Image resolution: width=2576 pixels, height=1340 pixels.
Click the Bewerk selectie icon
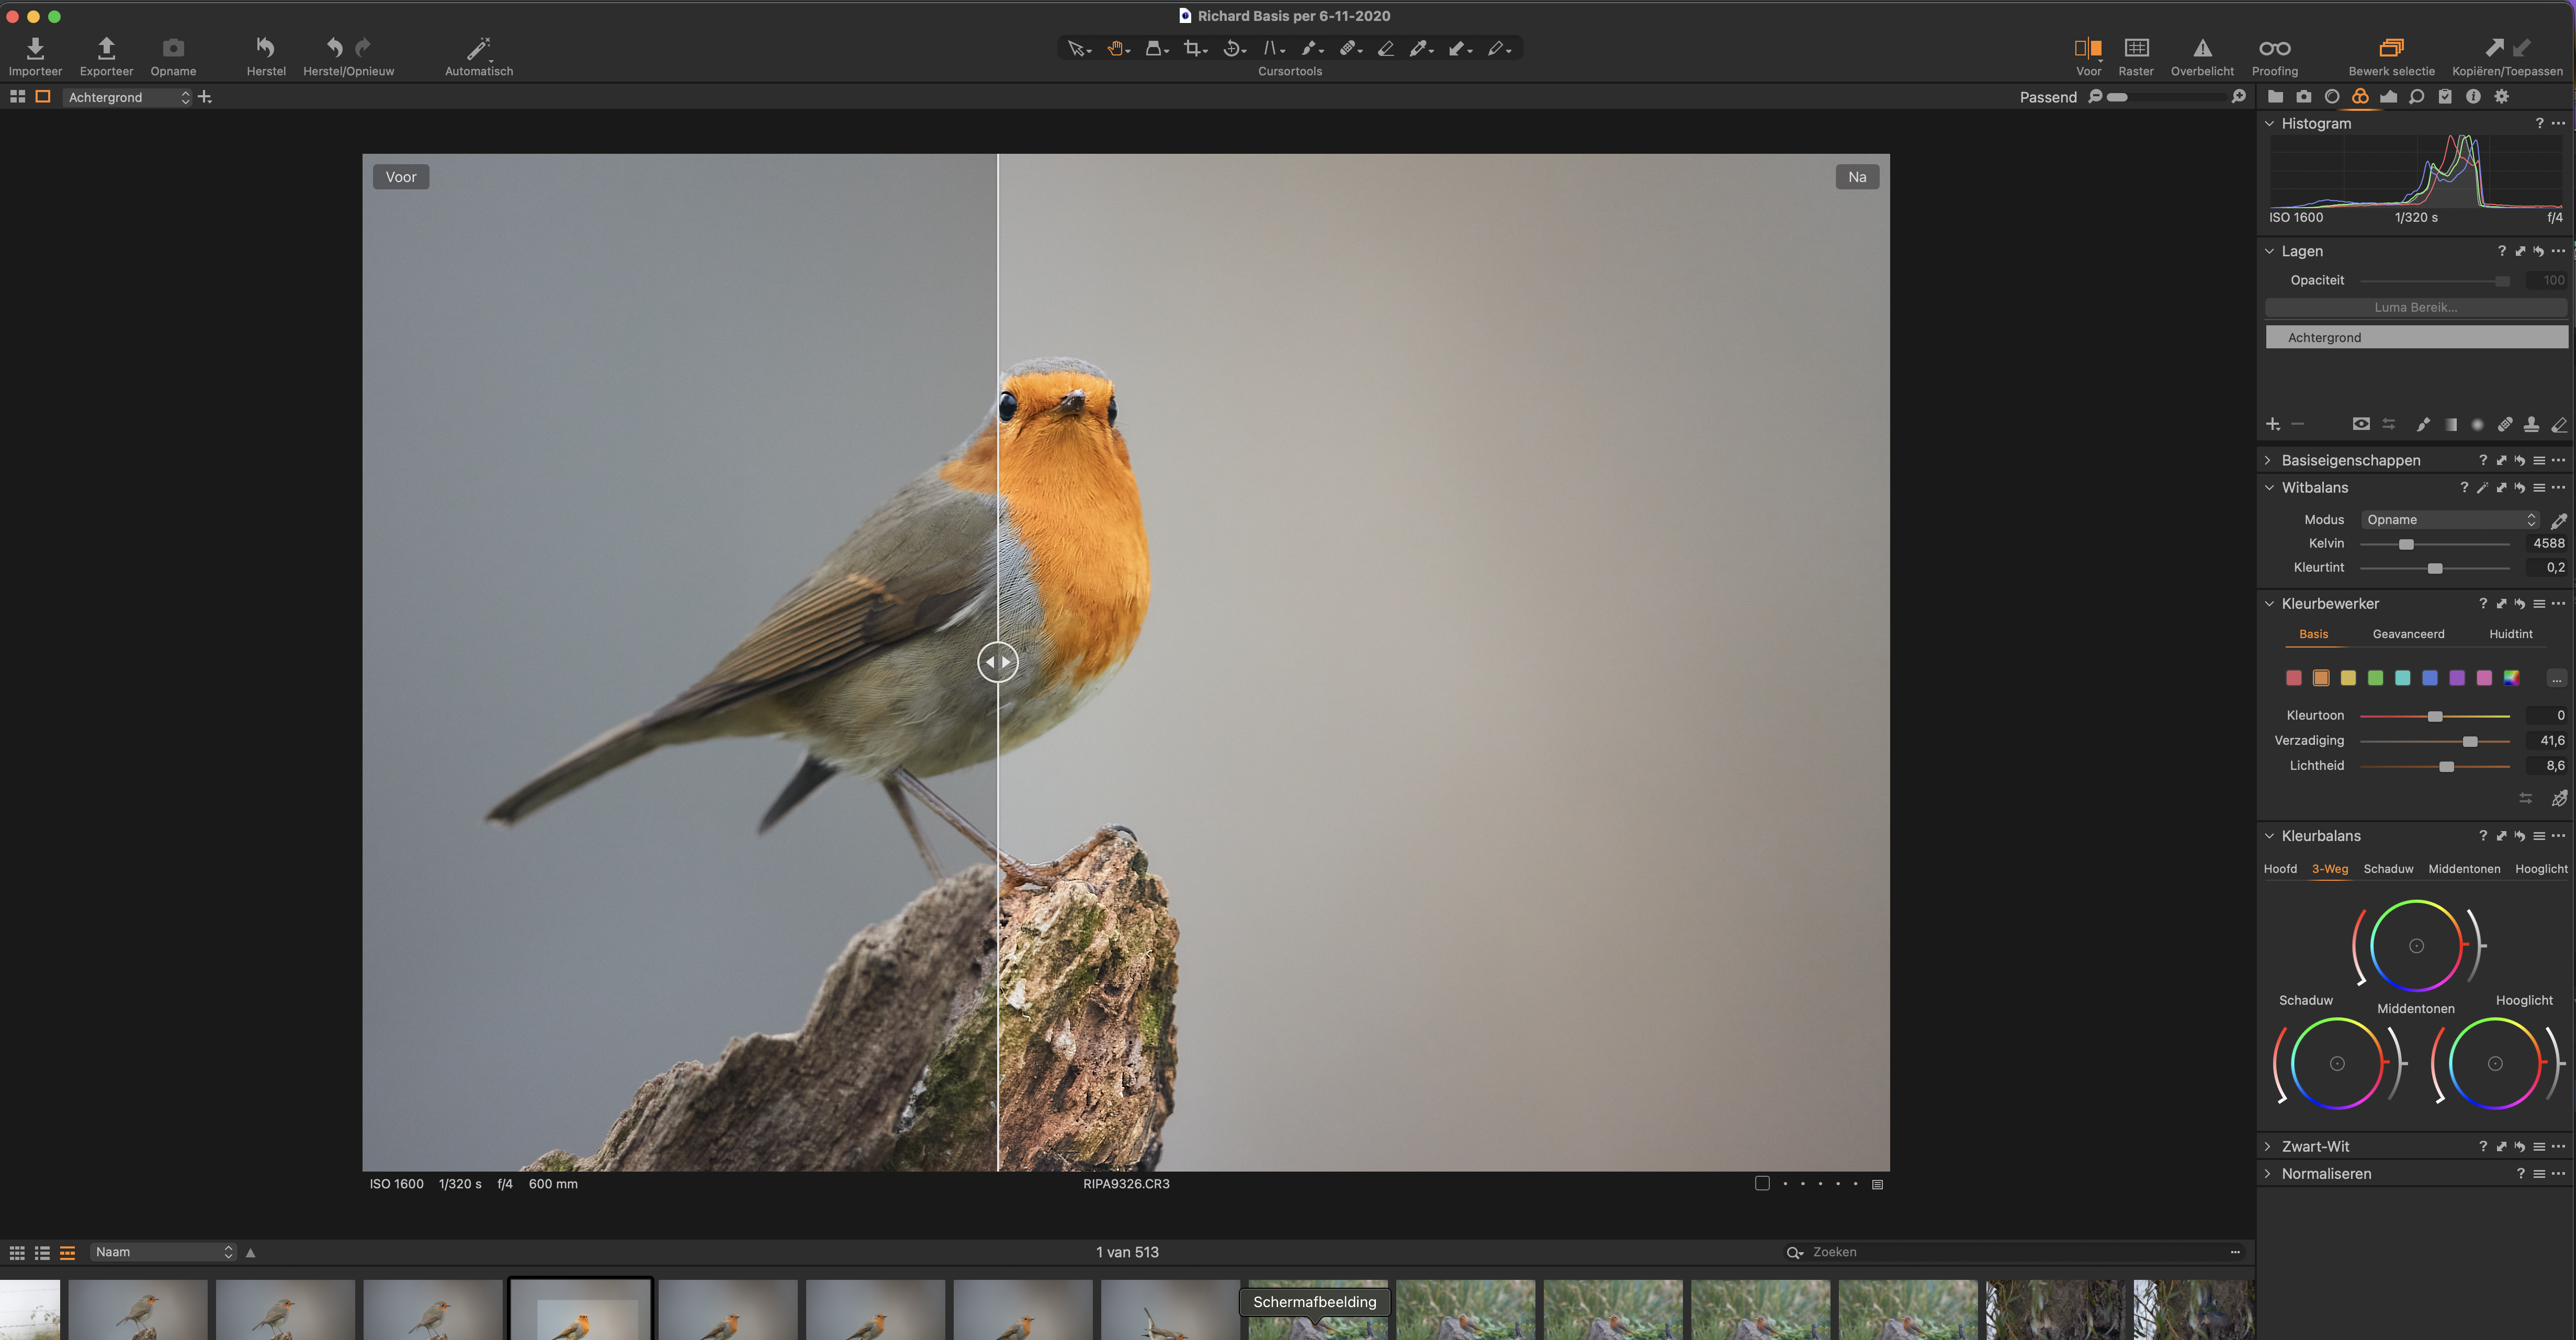coord(2391,48)
